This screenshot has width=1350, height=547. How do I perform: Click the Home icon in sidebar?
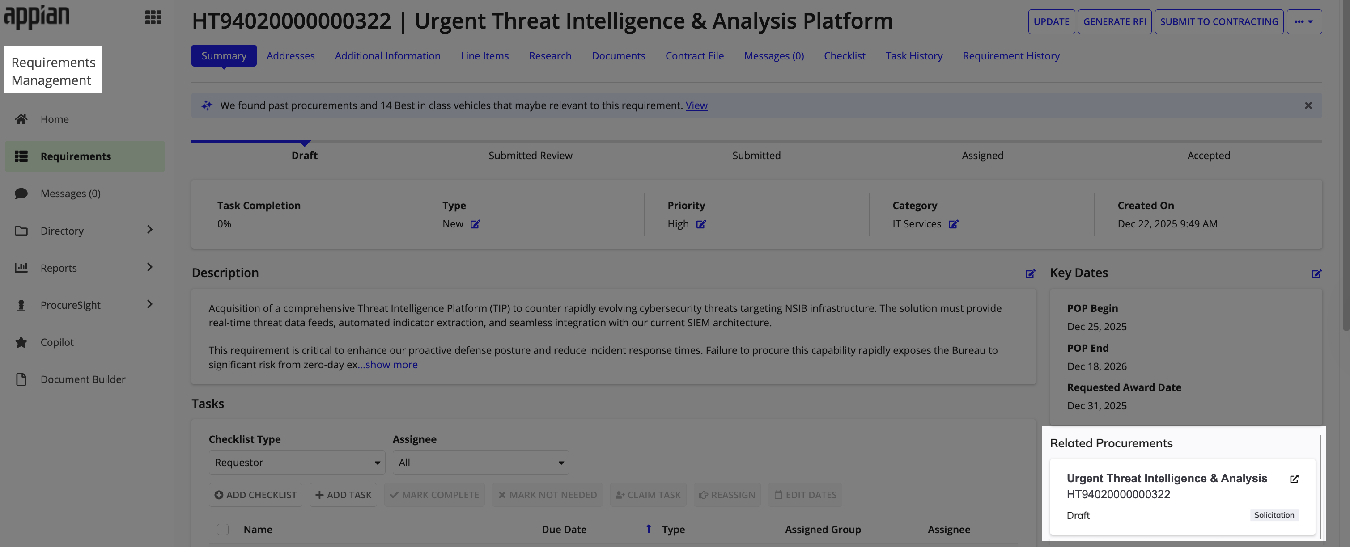click(21, 119)
